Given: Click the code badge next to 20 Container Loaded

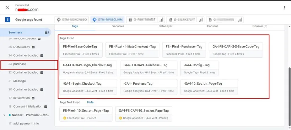Looking at the screenshot, I should point(42,90).
